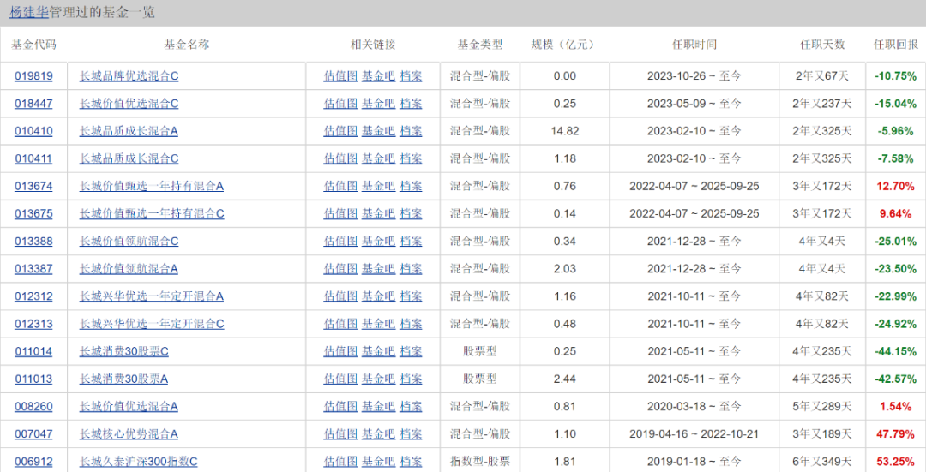Open fund 长城核心优势混合A
The width and height of the screenshot is (926, 472).
(x=129, y=433)
